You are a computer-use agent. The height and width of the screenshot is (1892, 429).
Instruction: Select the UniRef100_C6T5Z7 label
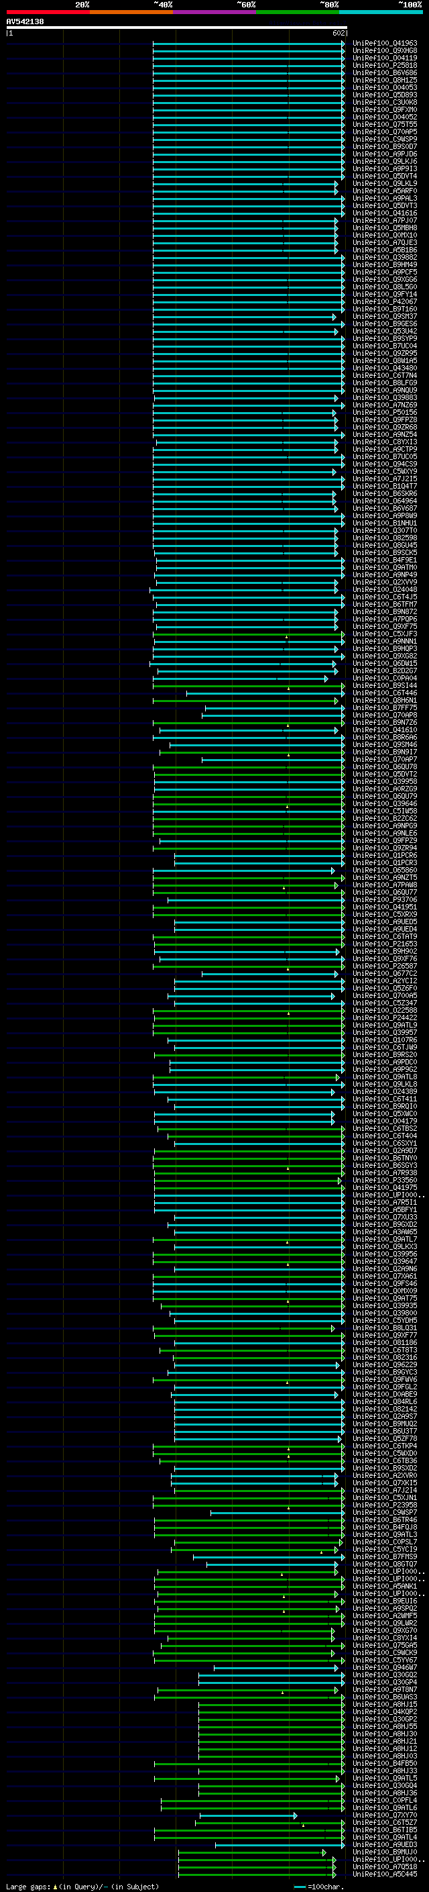tap(385, 1822)
